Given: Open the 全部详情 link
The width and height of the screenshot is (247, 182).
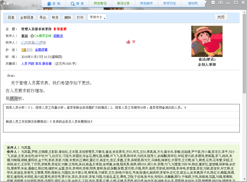Looking at the screenshot, I should 41,50.
